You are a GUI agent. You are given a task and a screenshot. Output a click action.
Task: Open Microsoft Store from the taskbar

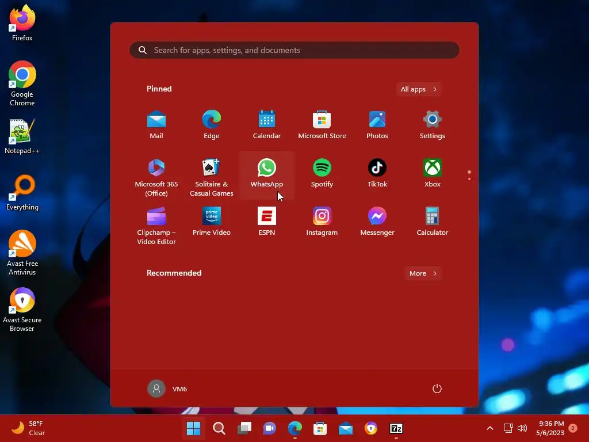pos(320,428)
